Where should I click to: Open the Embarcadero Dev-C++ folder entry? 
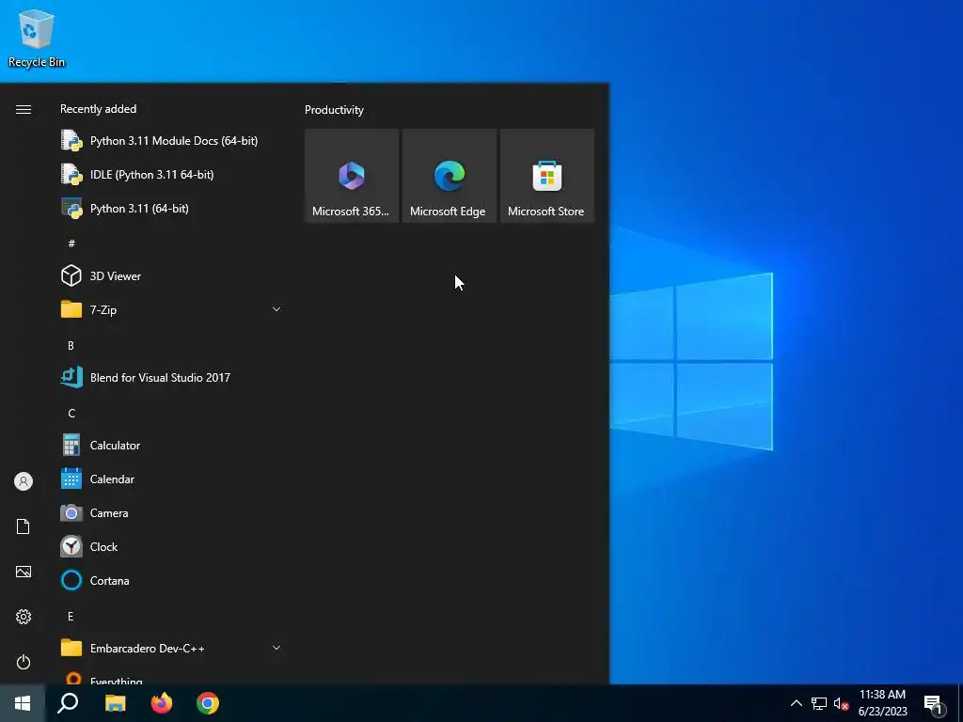tap(171, 649)
